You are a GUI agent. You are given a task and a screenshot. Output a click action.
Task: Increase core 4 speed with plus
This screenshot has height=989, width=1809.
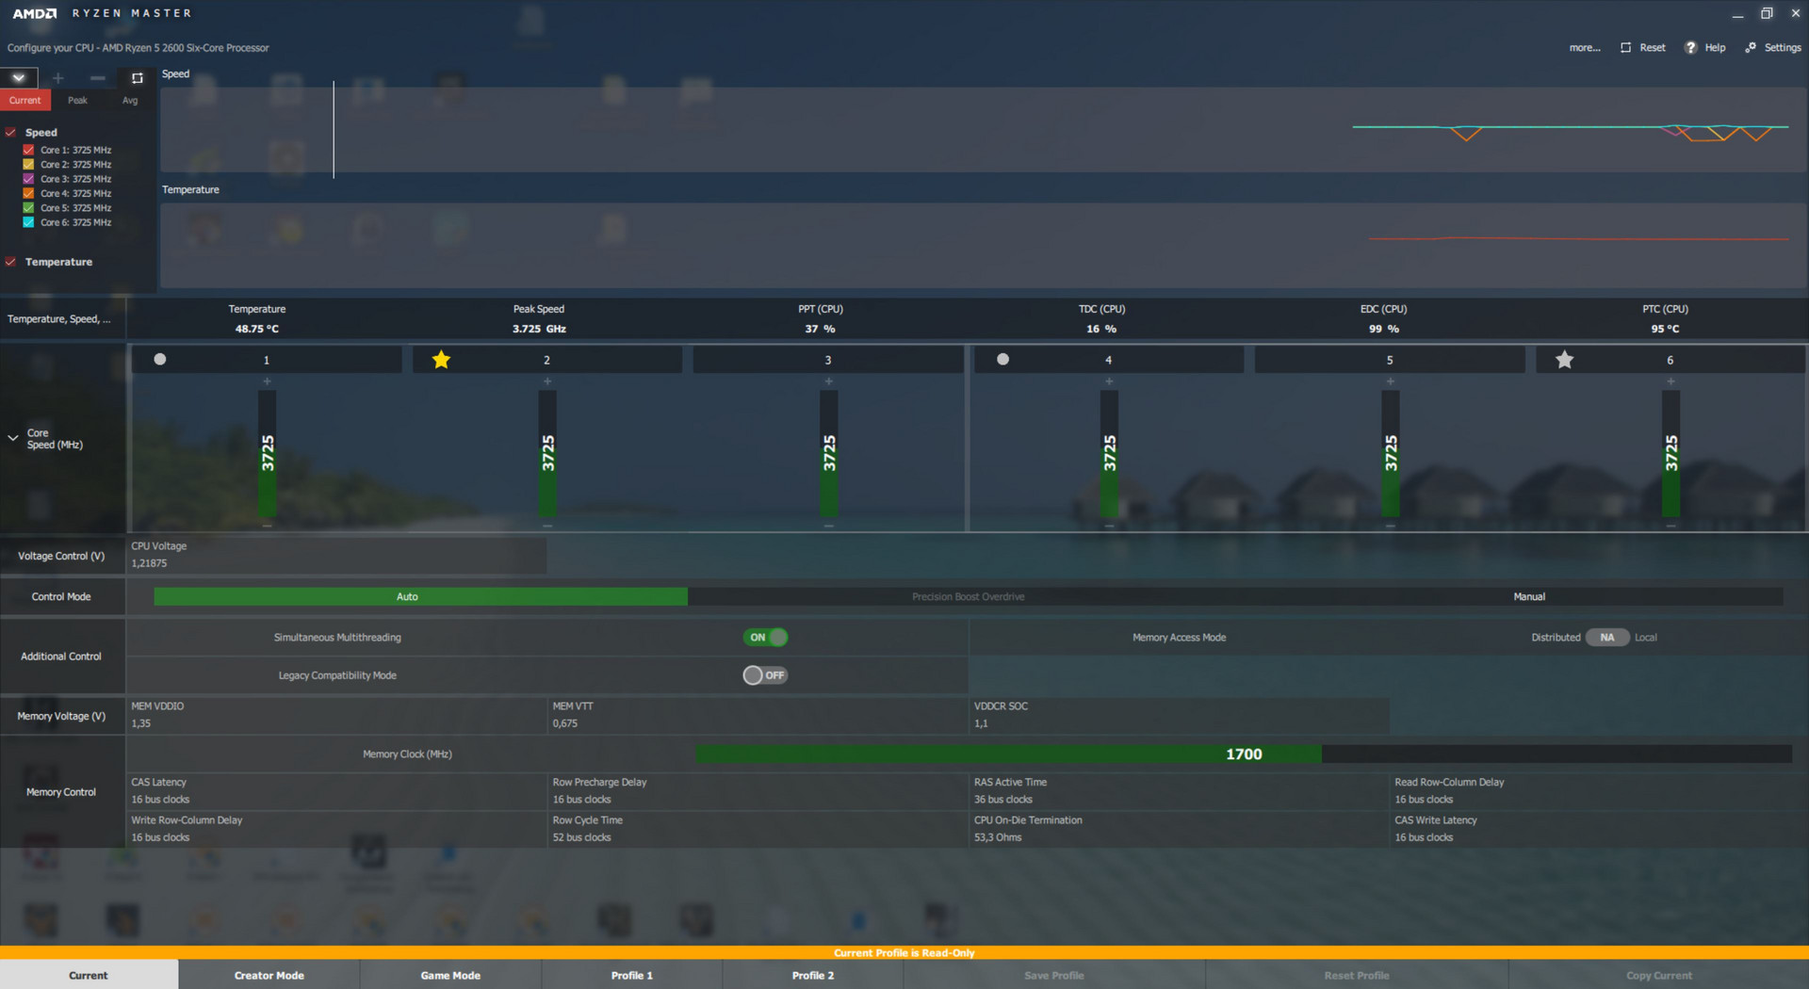[1109, 381]
